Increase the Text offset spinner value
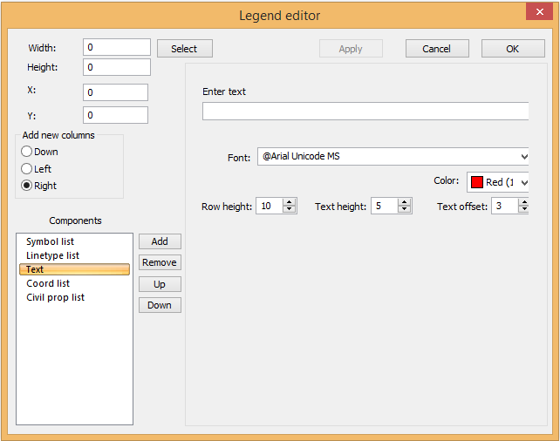The width and height of the screenshot is (560, 441). (523, 202)
